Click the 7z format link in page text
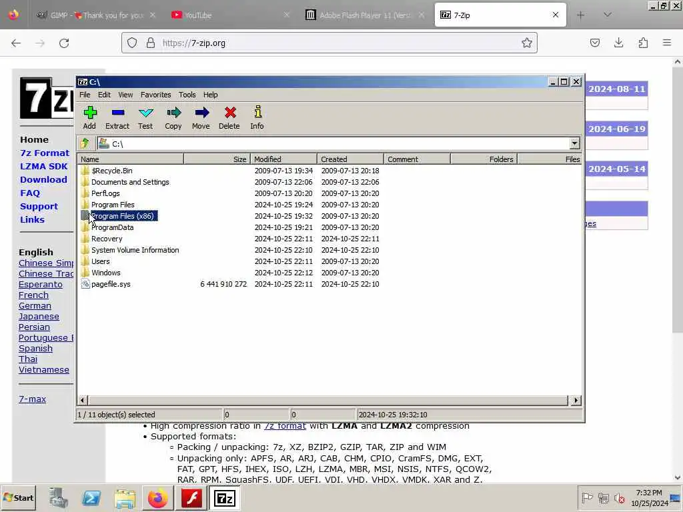 pos(285,426)
